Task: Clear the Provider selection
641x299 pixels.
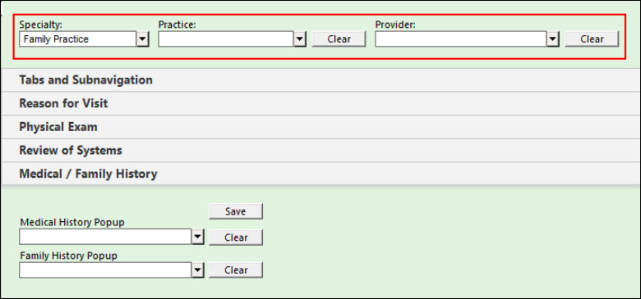Action: click(x=592, y=39)
